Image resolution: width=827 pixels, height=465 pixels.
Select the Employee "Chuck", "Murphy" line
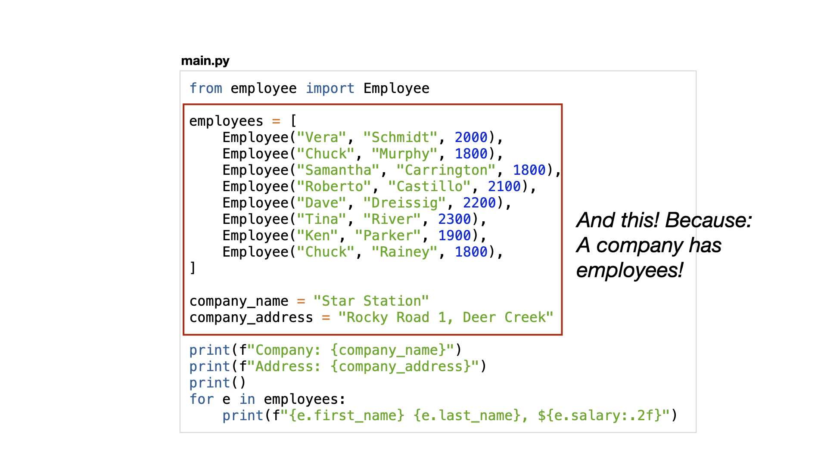coord(363,154)
